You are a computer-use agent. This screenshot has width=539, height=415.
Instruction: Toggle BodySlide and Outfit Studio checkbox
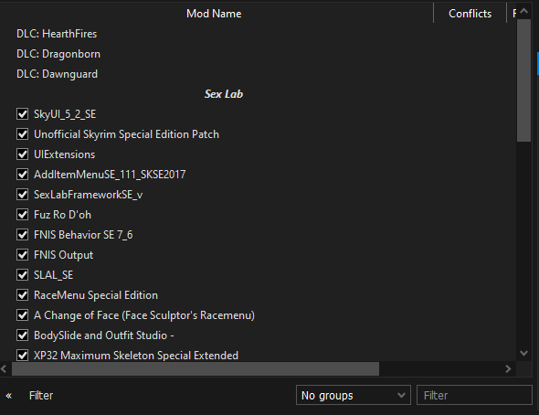pyautogui.click(x=22, y=335)
